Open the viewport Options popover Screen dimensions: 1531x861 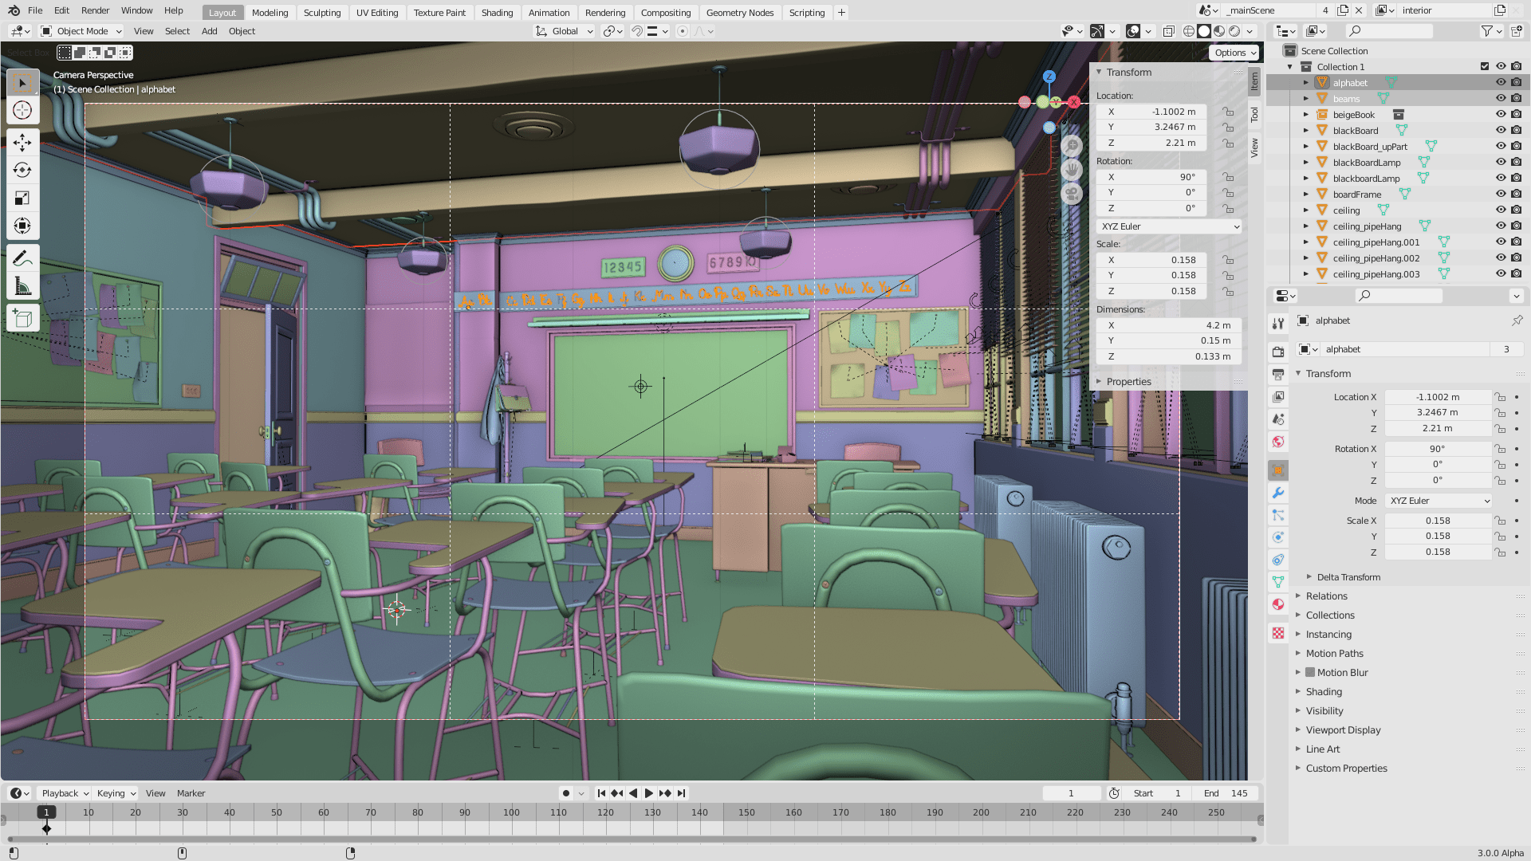pyautogui.click(x=1233, y=52)
